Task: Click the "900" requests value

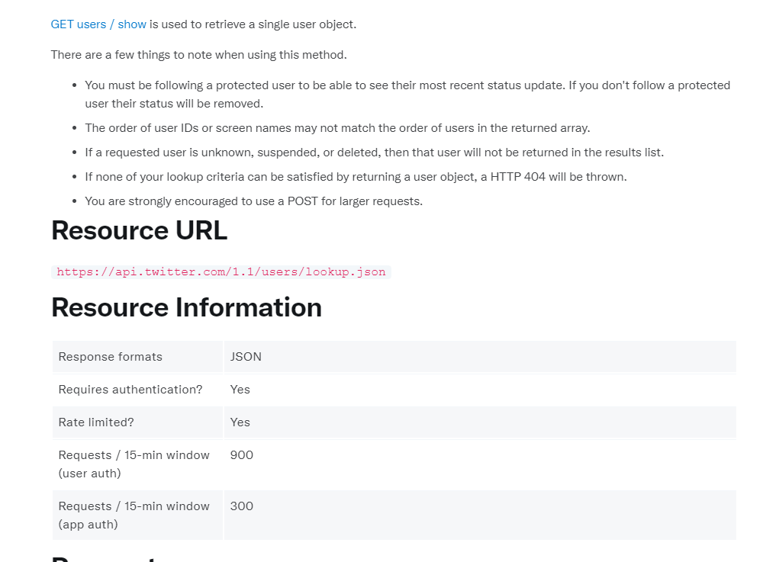Action: coord(242,455)
